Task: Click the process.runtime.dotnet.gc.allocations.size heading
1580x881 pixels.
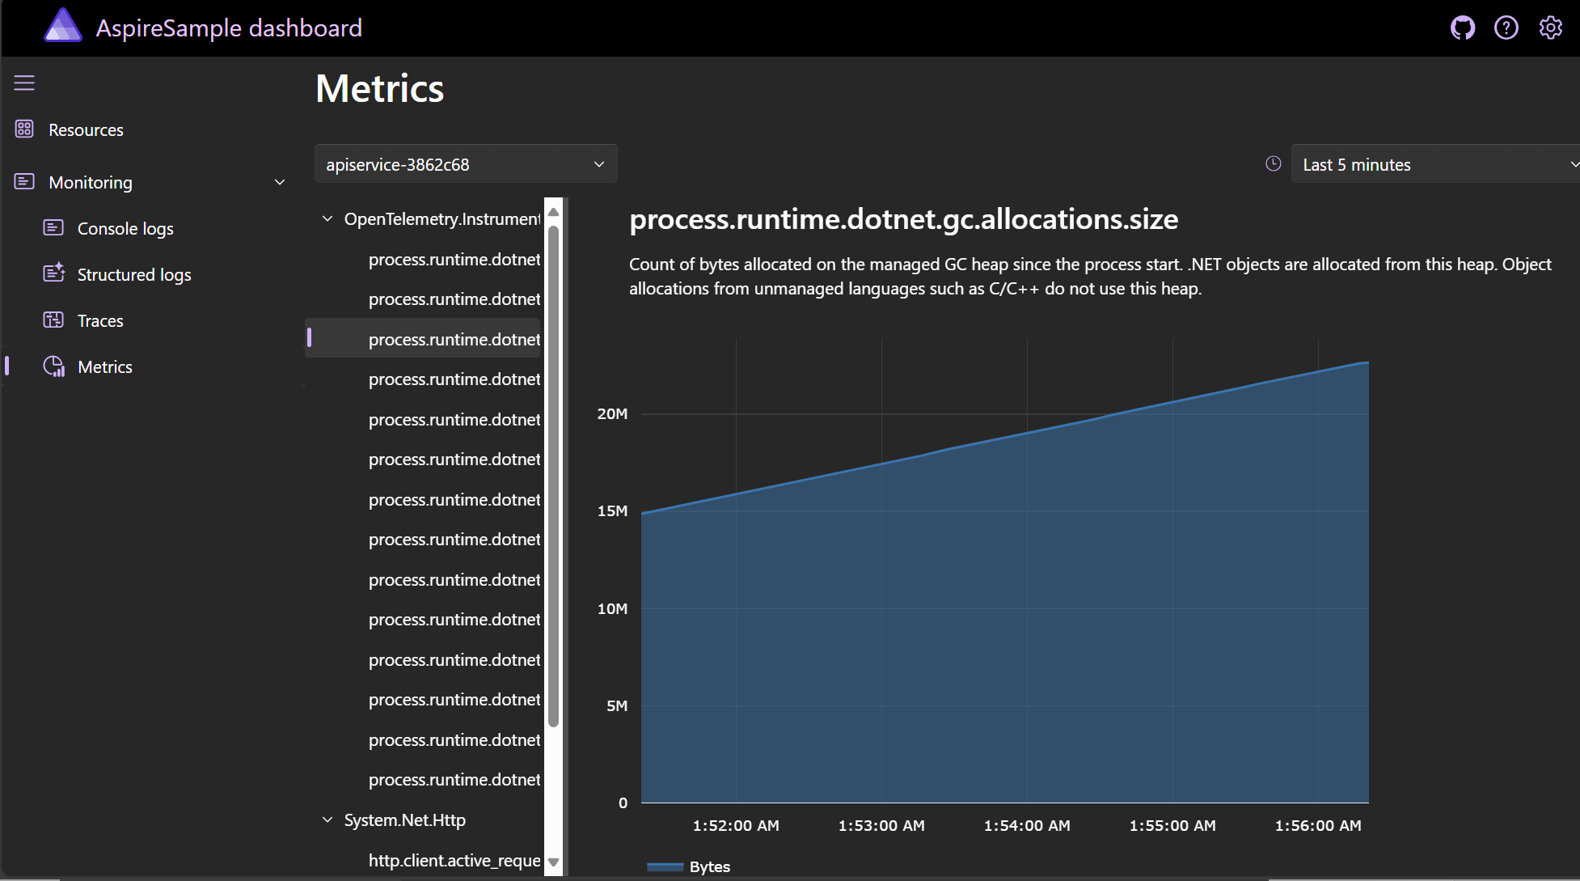Action: click(904, 219)
